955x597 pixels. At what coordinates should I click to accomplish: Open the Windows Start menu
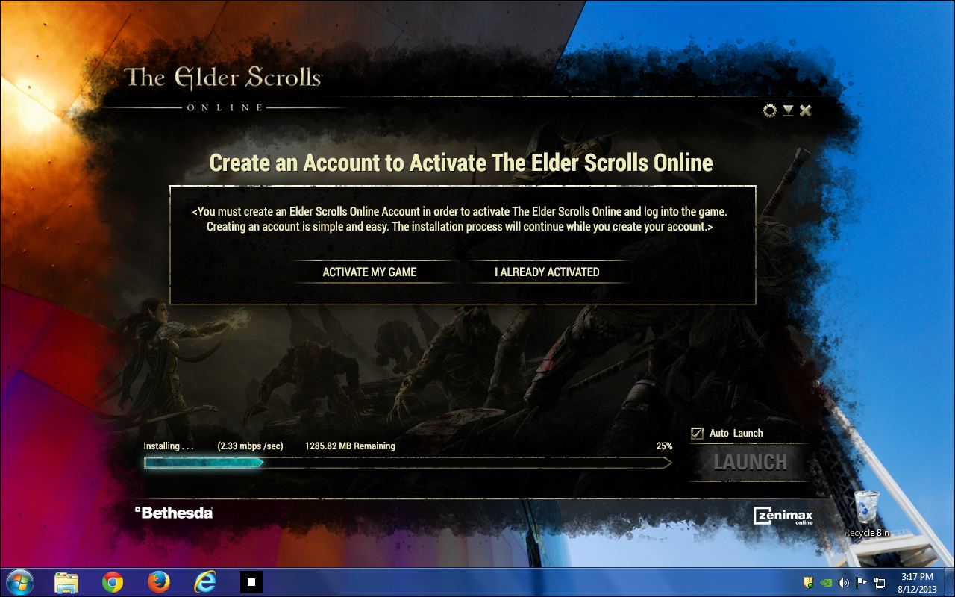click(19, 582)
